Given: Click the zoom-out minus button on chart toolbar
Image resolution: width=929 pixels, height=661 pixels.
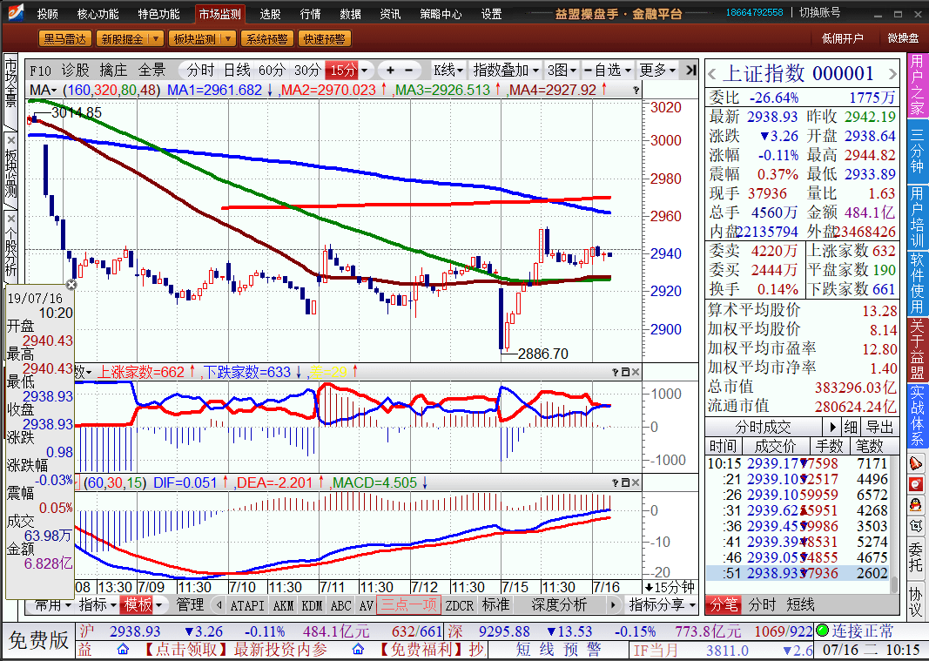Looking at the screenshot, I should click(409, 71).
